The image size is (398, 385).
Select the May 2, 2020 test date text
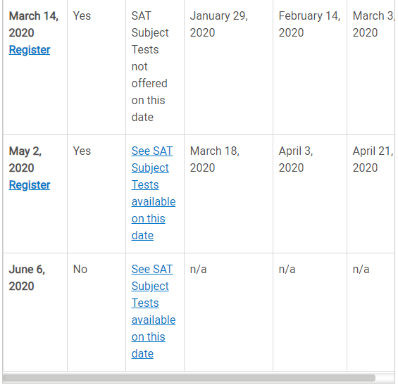click(x=25, y=159)
